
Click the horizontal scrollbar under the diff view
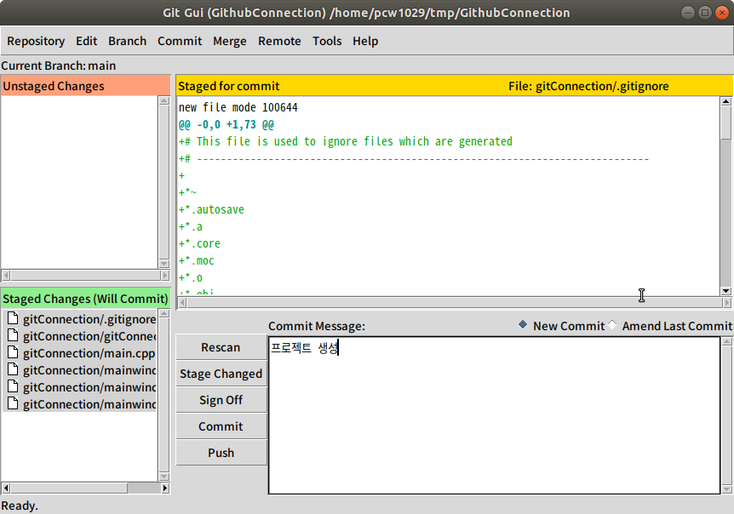451,302
